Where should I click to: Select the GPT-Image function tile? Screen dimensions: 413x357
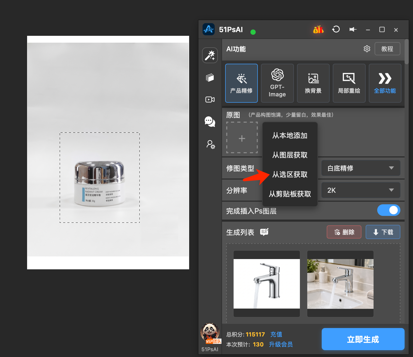[x=277, y=83]
